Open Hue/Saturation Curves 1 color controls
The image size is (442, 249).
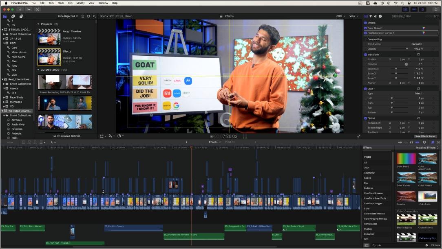423,33
